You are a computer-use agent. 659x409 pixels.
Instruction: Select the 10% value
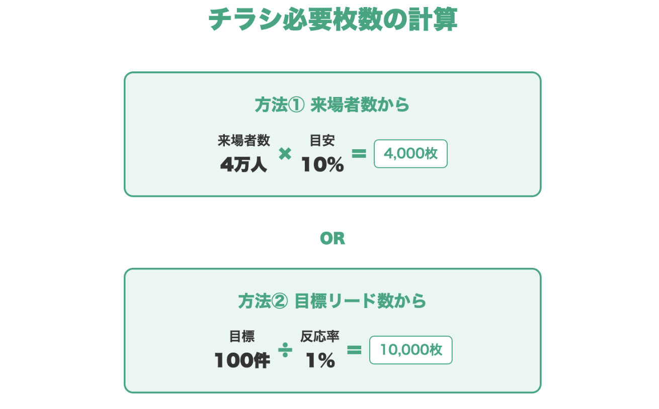point(322,165)
